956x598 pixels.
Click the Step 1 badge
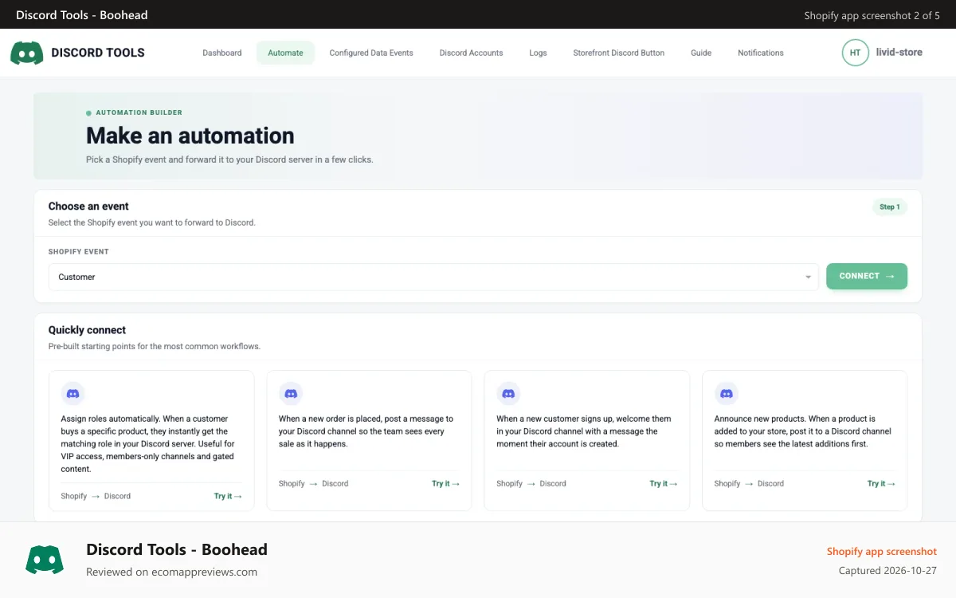coord(890,207)
